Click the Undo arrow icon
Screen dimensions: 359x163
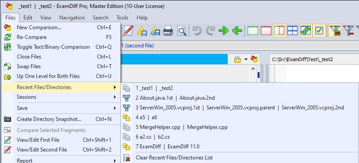197,31
